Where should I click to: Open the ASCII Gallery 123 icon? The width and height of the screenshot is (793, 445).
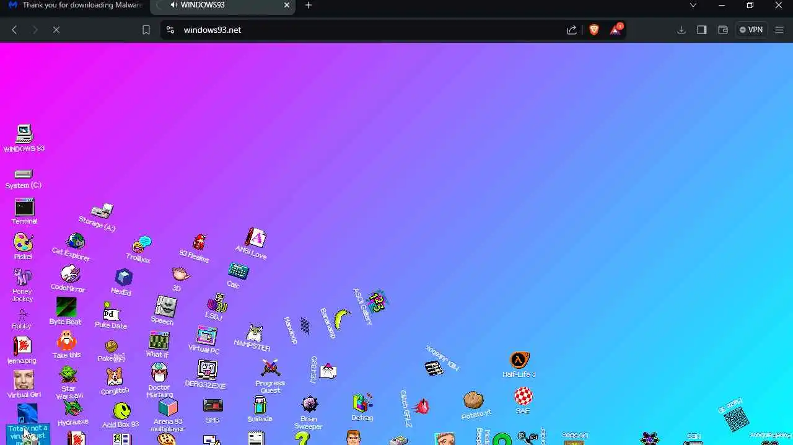[377, 302]
